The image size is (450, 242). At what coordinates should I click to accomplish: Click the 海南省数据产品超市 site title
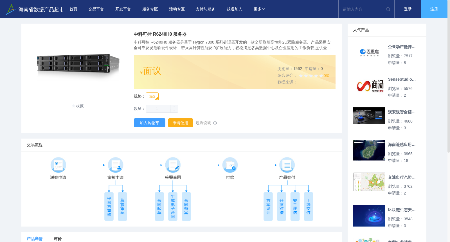point(41,10)
